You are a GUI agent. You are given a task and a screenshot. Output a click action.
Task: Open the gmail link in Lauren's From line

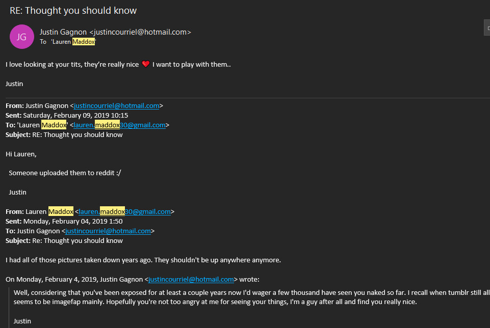124,212
